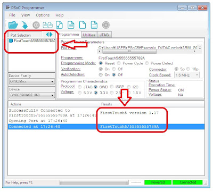Click the two-document checksum toolbar icon

[48, 25]
